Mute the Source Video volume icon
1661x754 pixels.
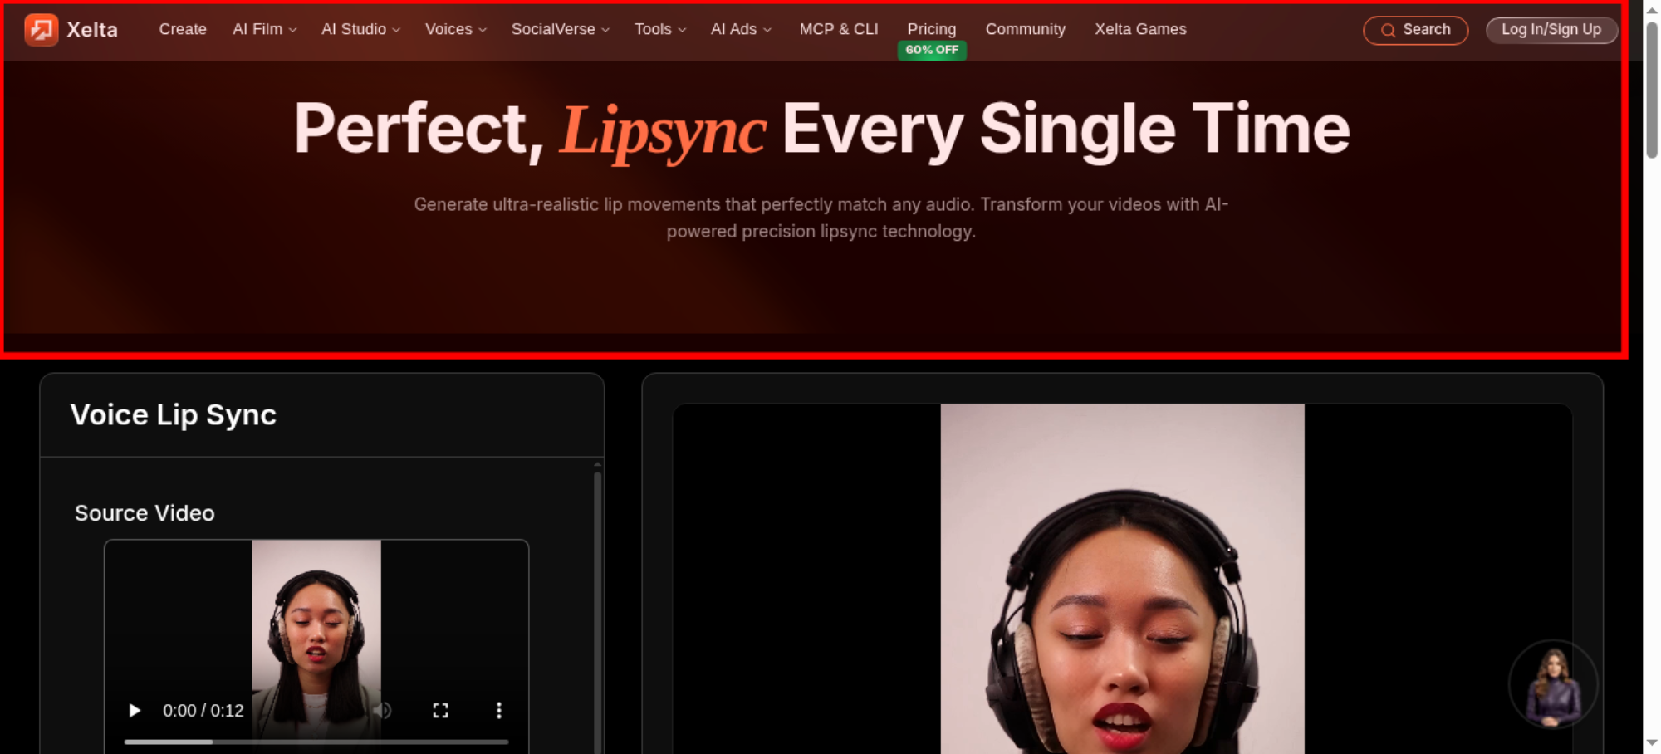pos(382,711)
